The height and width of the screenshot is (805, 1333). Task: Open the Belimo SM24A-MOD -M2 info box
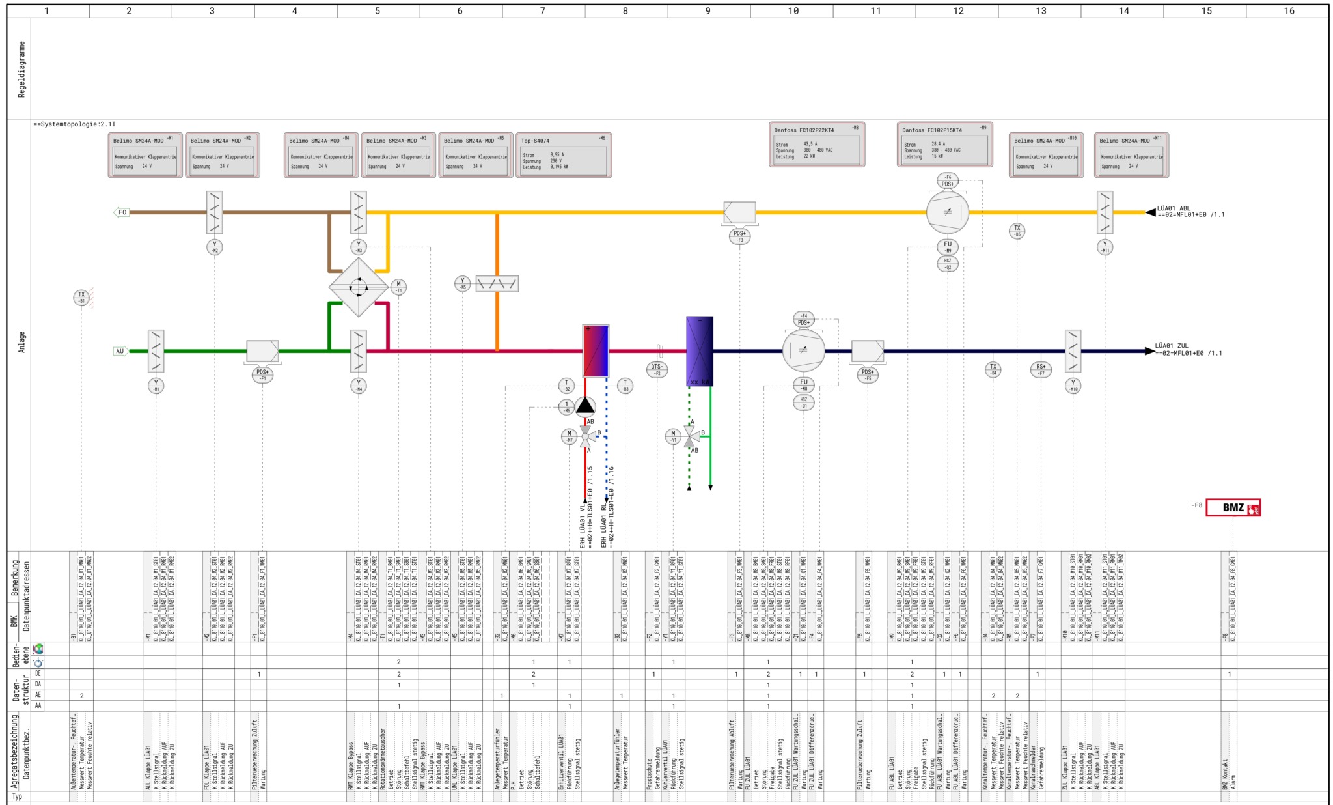[223, 155]
